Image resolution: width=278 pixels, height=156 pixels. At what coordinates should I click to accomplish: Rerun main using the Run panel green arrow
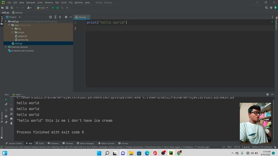coord(6,100)
